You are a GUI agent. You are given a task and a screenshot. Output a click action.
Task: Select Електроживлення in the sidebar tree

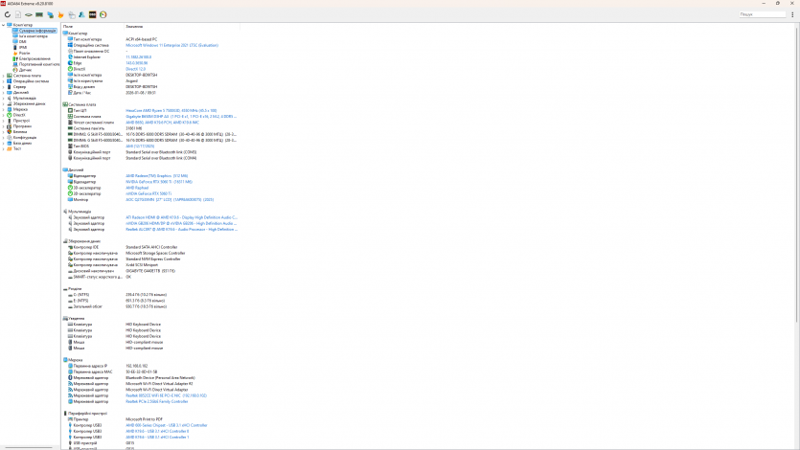coord(34,58)
